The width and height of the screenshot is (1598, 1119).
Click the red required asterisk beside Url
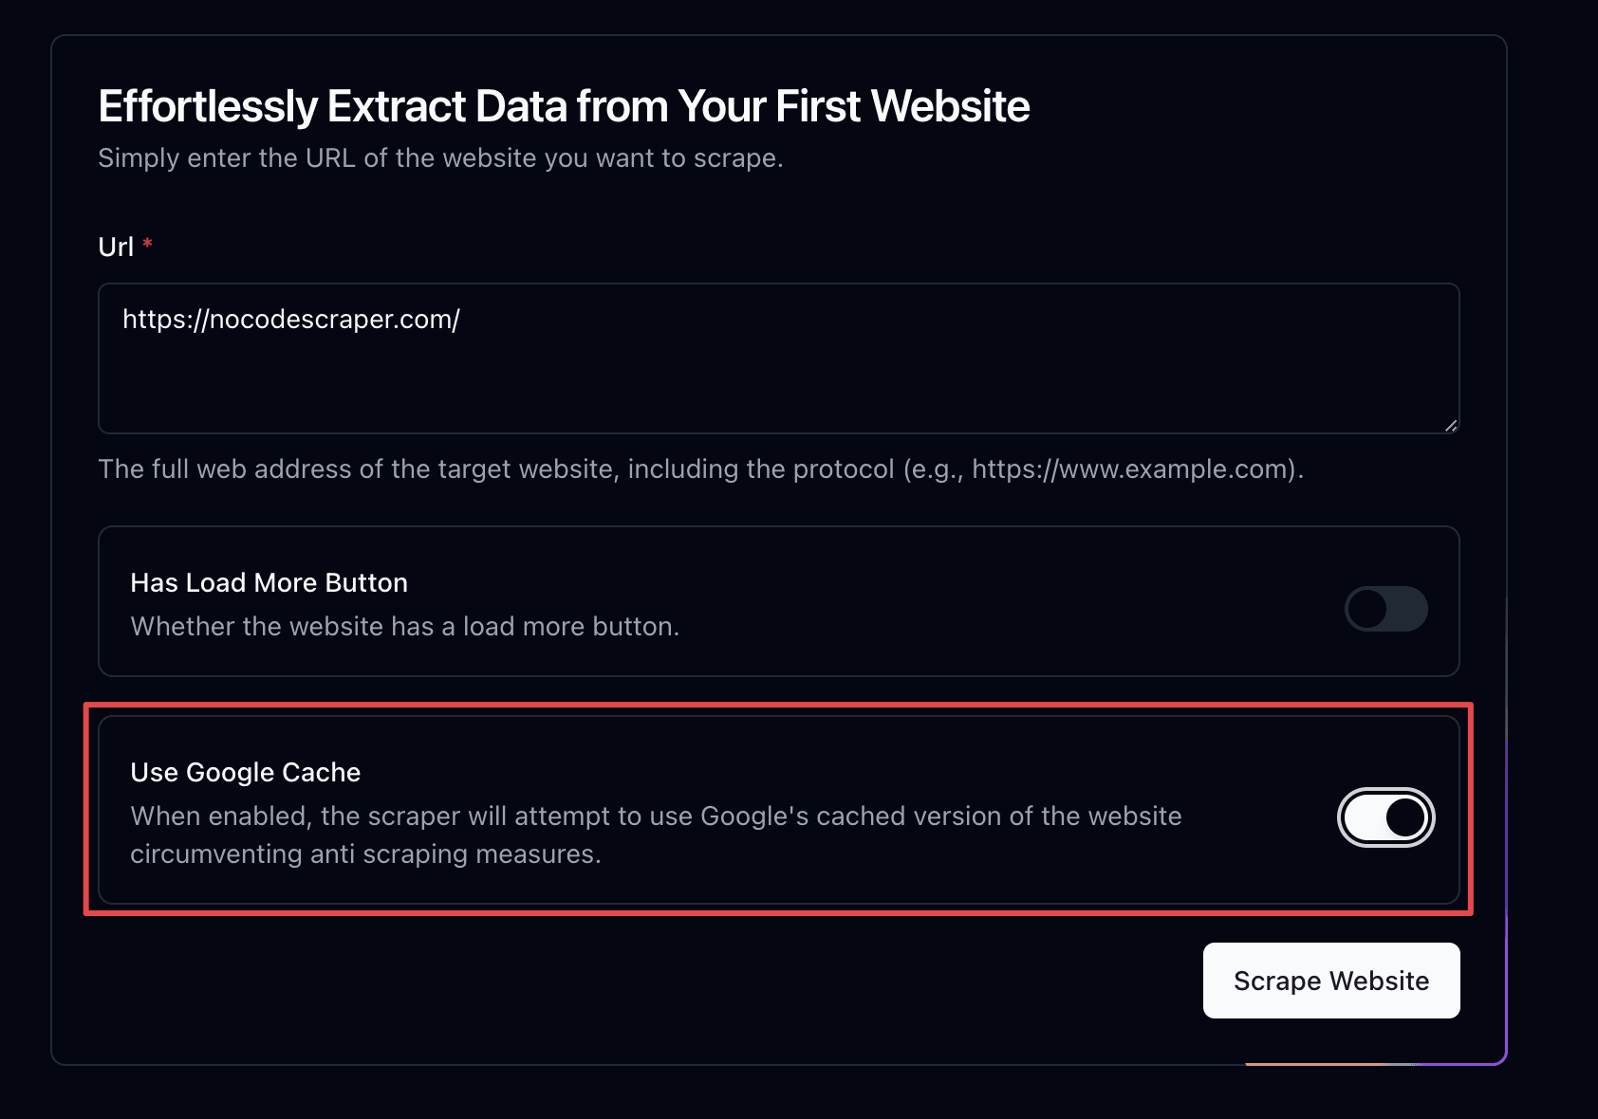pyautogui.click(x=147, y=245)
